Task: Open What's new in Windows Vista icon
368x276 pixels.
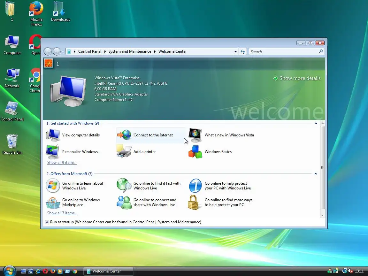Action: [195, 135]
